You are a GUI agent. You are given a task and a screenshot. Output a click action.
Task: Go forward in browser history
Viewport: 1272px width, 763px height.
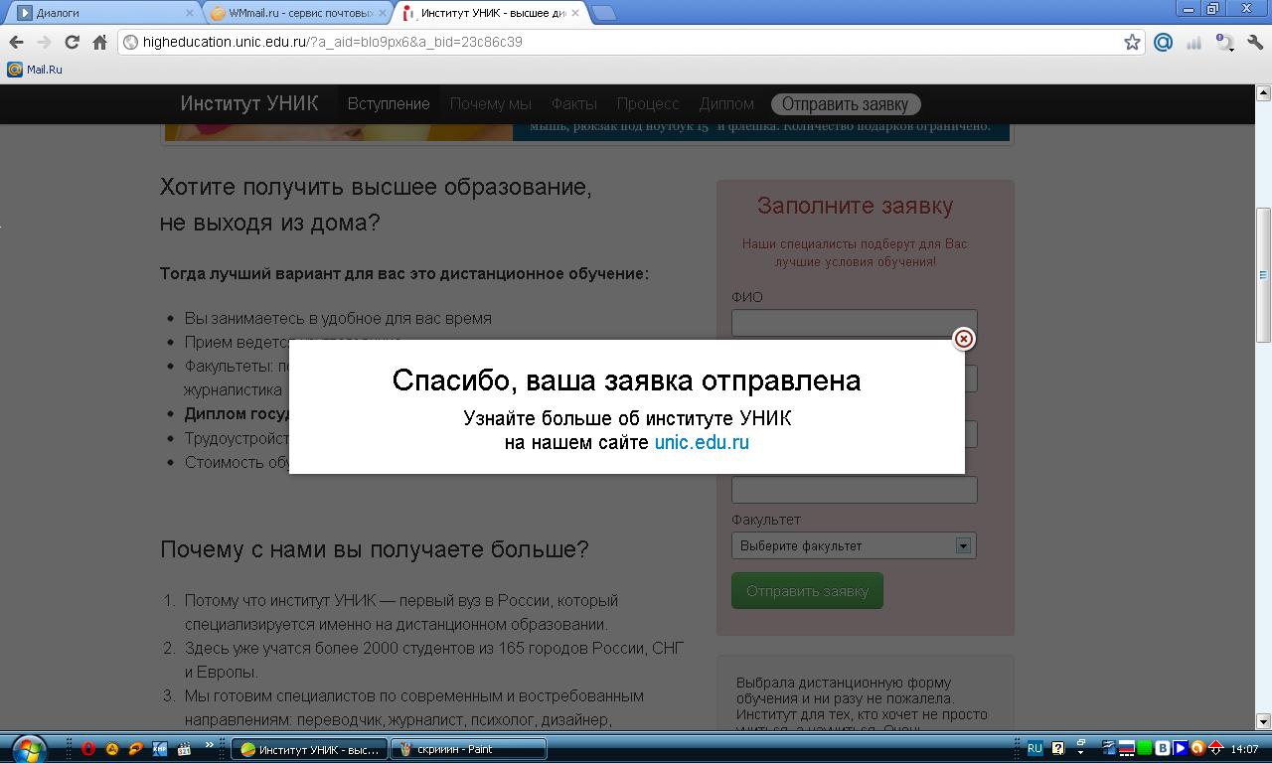(44, 42)
